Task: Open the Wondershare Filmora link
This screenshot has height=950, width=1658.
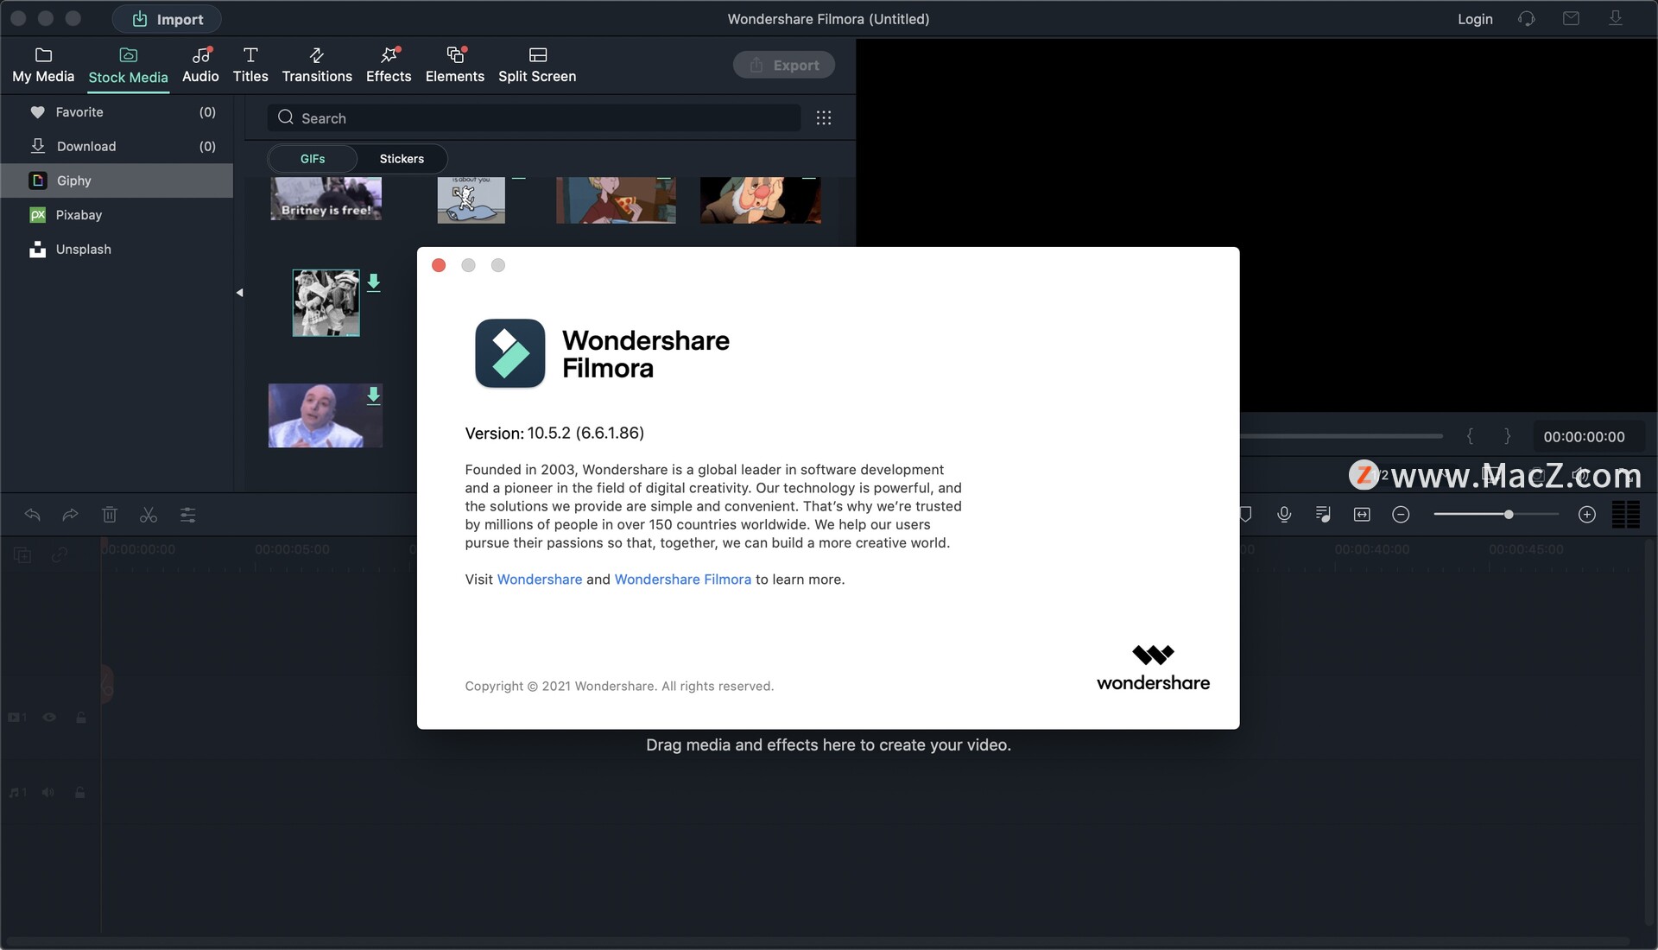Action: click(x=682, y=579)
